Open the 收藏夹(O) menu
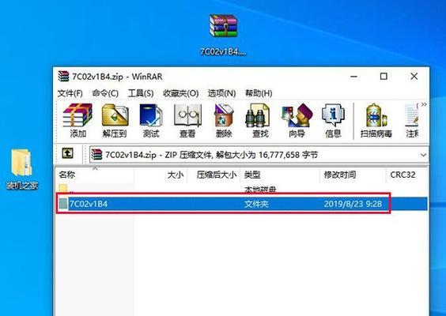The width and height of the screenshot is (446, 316). pyautogui.click(x=180, y=93)
